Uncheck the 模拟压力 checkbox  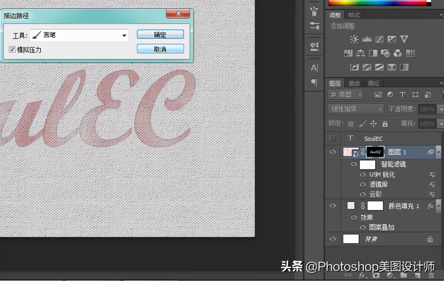click(12, 50)
